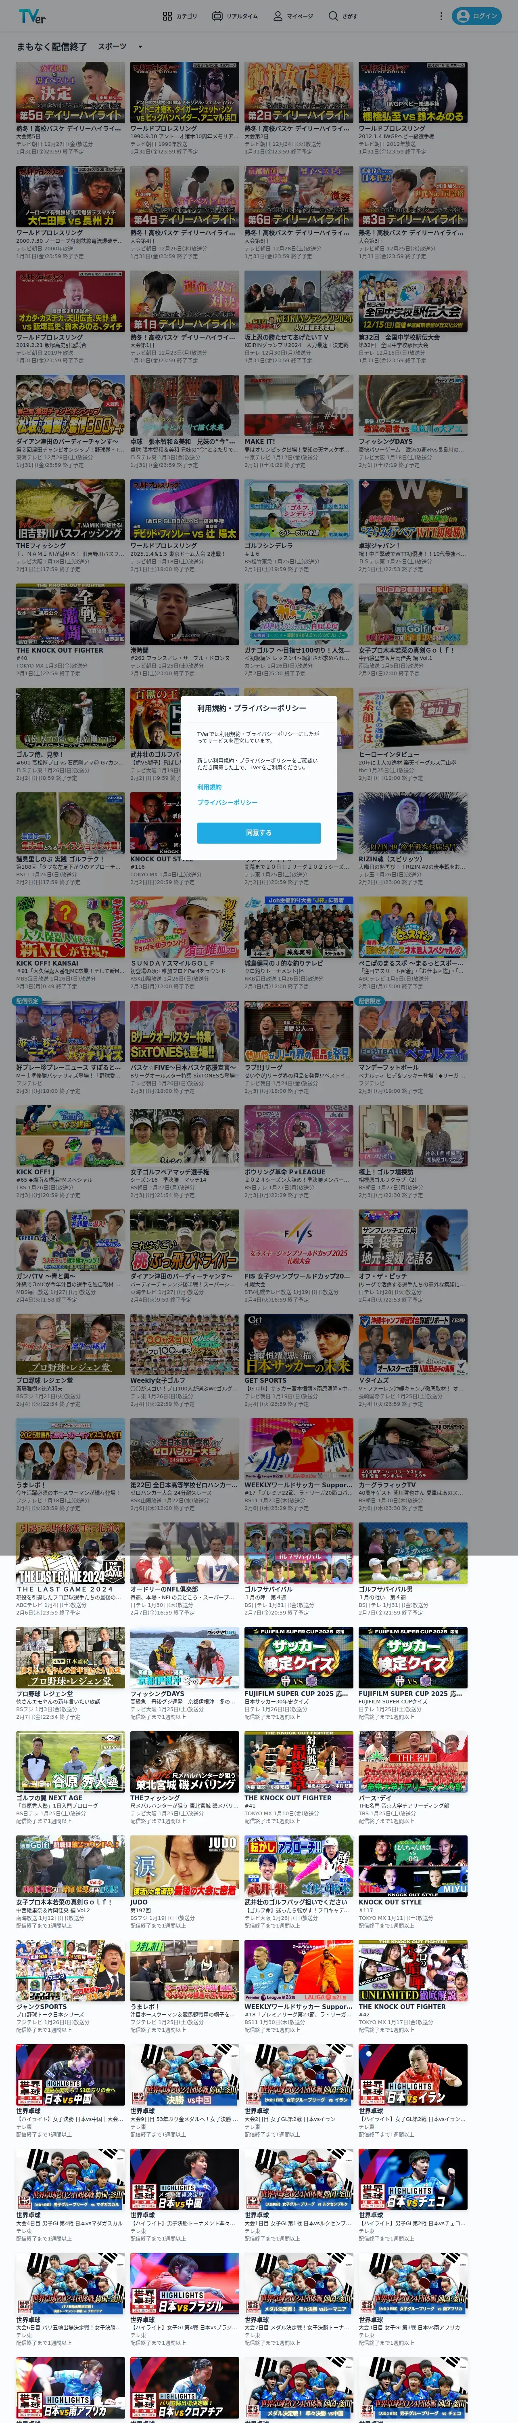Click the ゴルフサバイバル男 title text
This screenshot has height=2423, width=518.
pyautogui.click(x=385, y=1589)
